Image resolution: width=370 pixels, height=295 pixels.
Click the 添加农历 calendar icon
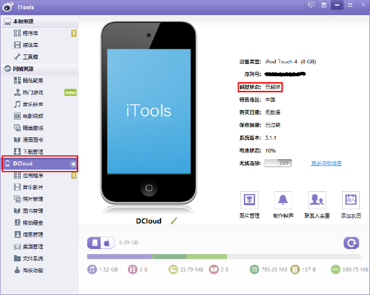(350, 200)
